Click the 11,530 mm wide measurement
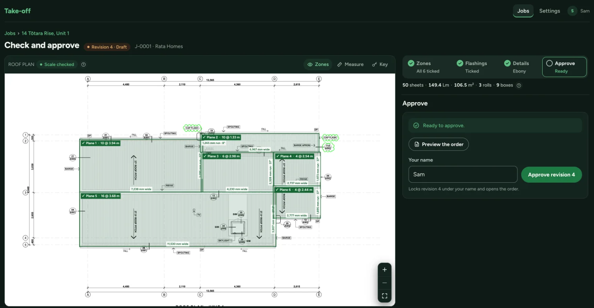The image size is (594, 308). coord(177,244)
